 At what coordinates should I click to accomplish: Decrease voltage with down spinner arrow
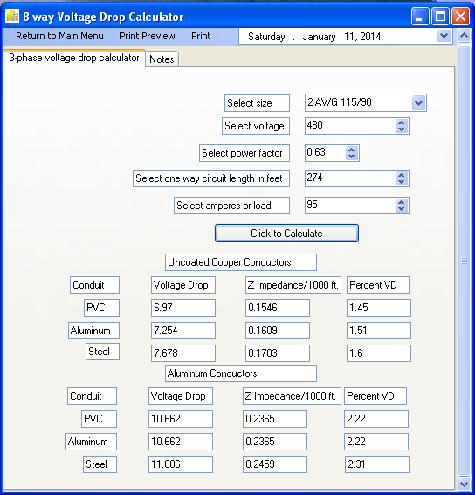tap(402, 129)
